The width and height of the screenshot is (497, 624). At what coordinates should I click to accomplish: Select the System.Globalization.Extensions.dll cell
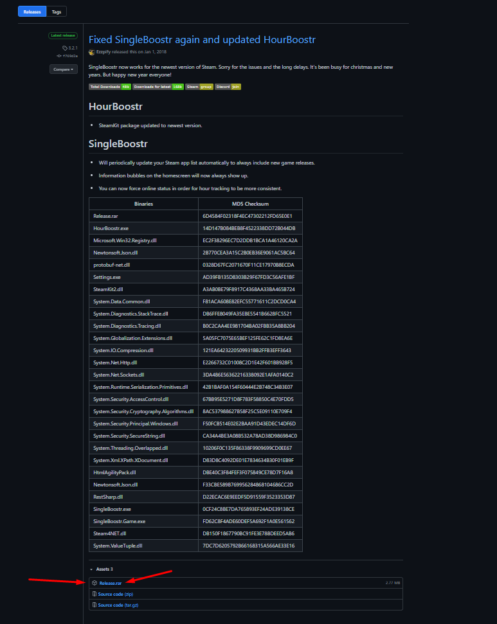[144, 338]
